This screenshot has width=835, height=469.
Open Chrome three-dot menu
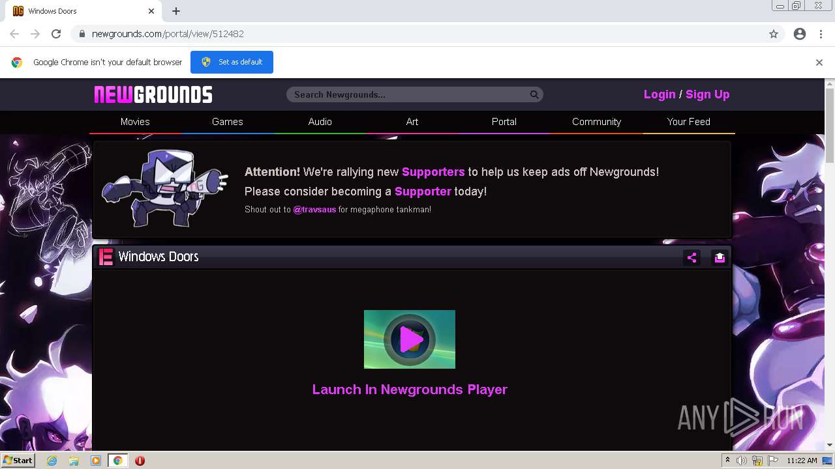click(x=821, y=34)
